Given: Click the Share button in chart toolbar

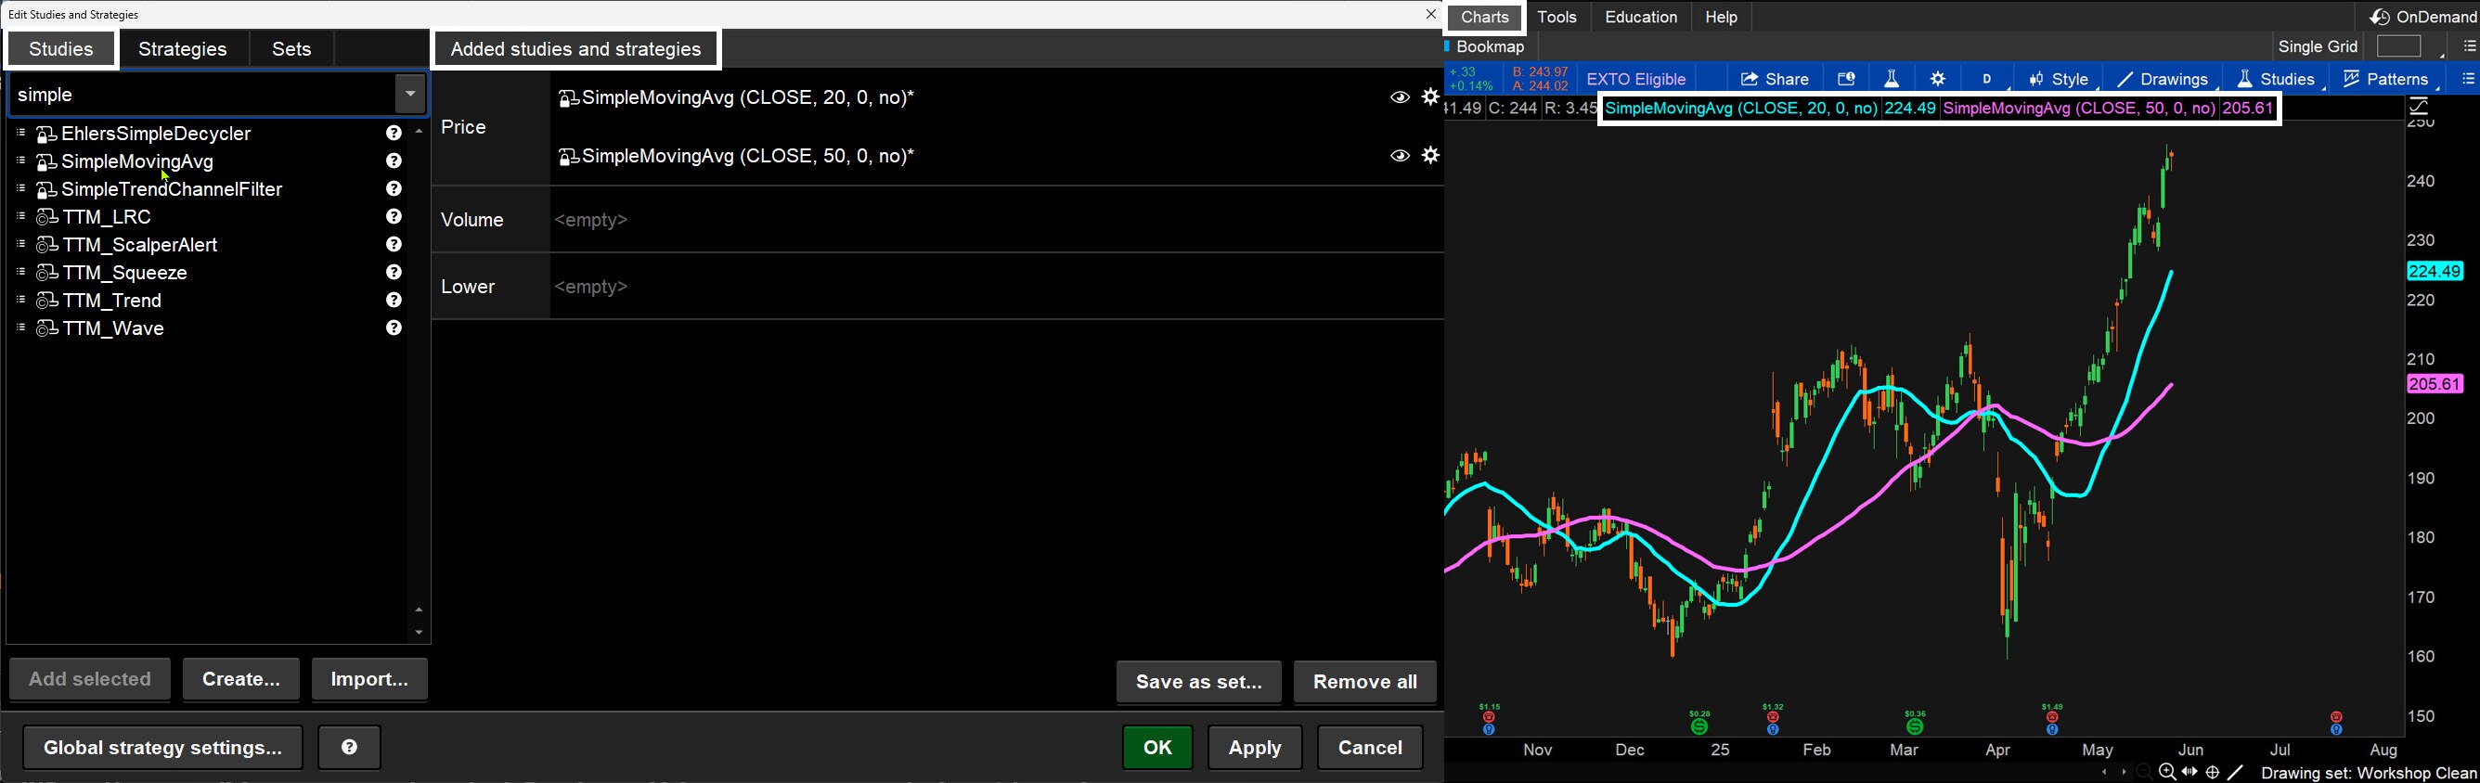Looking at the screenshot, I should (x=1775, y=79).
